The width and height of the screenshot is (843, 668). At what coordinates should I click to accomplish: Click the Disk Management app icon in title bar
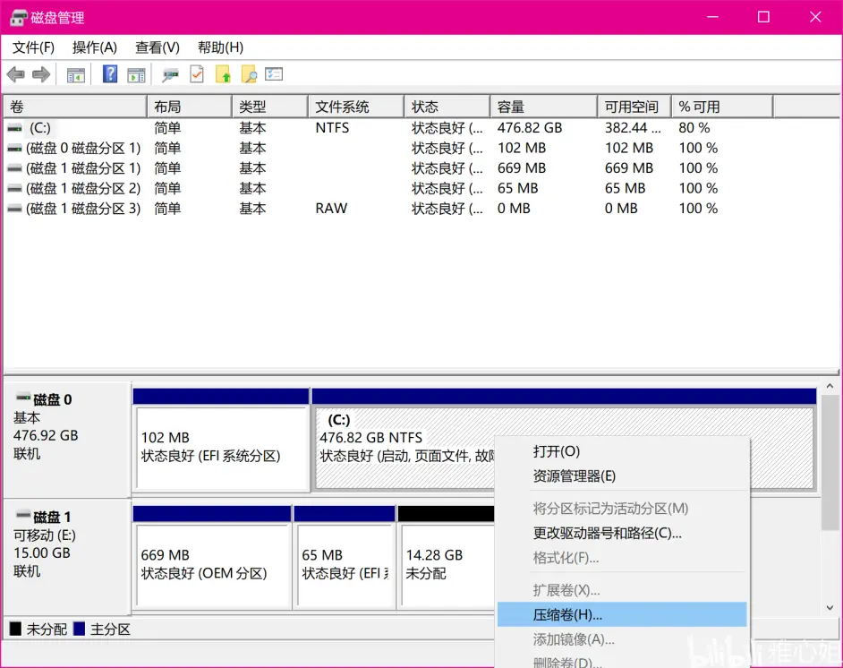[18, 18]
